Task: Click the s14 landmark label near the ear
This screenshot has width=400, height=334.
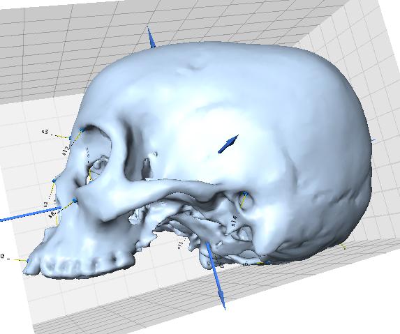Action: [234, 221]
